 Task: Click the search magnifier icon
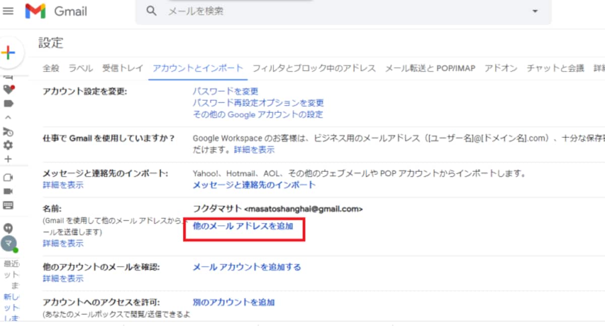click(x=151, y=11)
